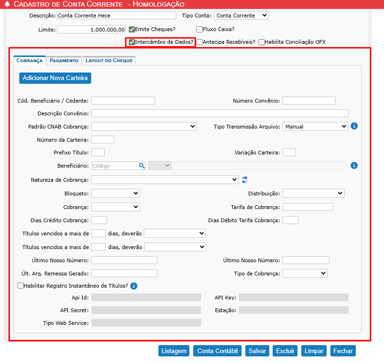Click info icon beside Tipo Transmissão Arquivo

click(x=354, y=126)
